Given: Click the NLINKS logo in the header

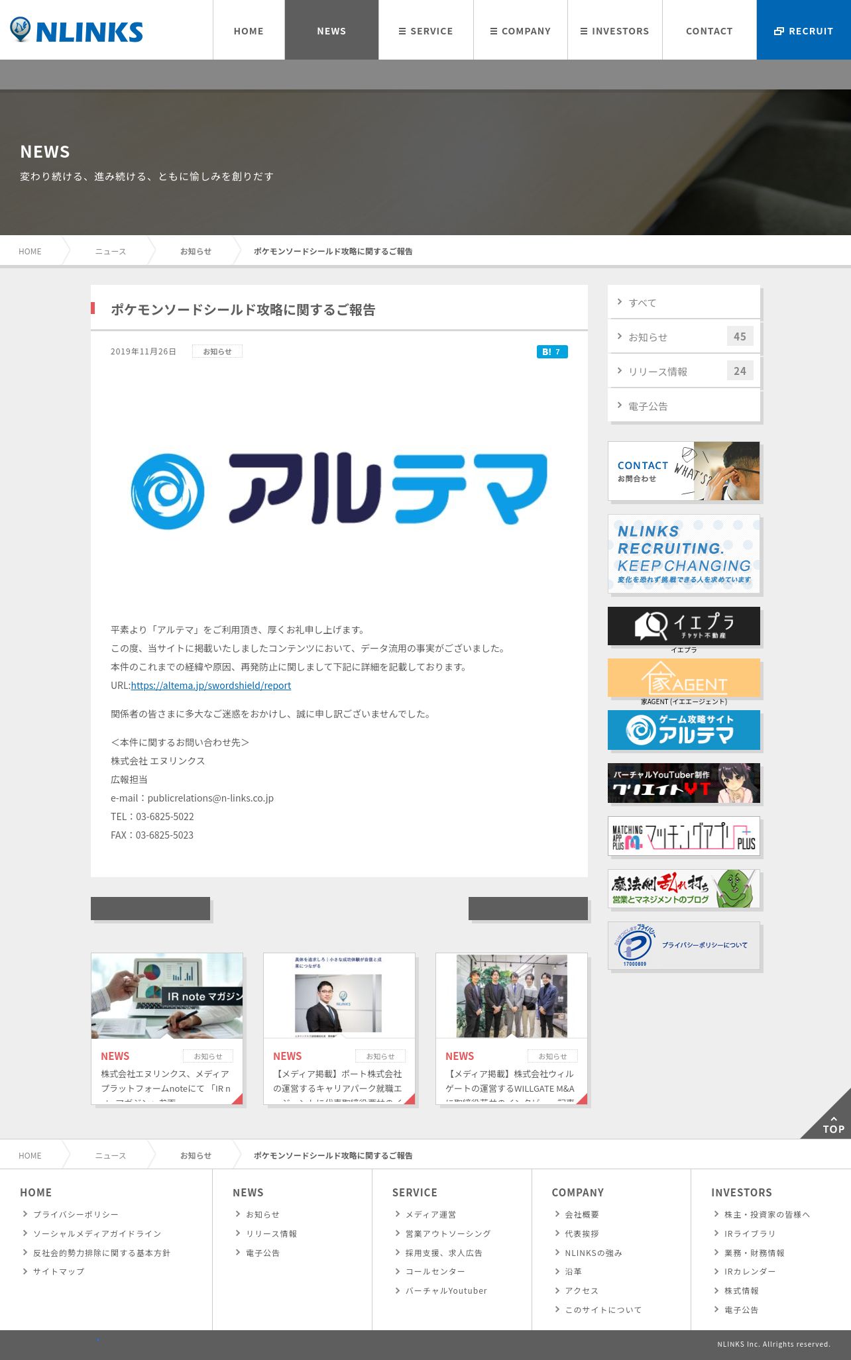Looking at the screenshot, I should pos(76,30).
